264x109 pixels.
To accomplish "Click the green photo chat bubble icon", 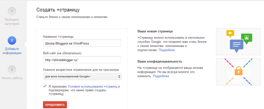I will tap(246, 39).
